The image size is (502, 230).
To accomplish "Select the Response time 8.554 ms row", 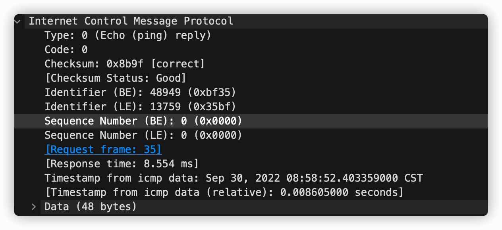I will click(x=251, y=164).
